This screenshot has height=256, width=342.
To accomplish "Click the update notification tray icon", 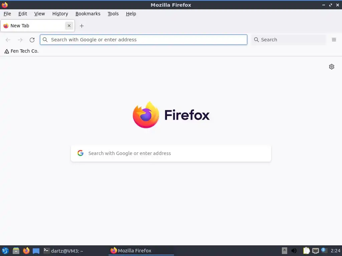I will 324,251.
